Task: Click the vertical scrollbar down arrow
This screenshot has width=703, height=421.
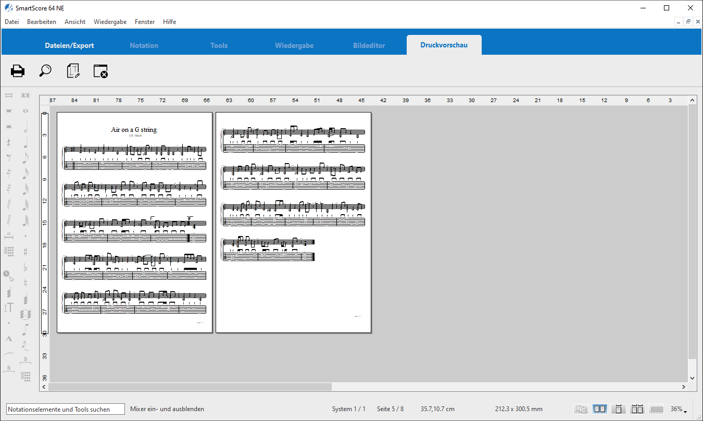Action: pyautogui.click(x=692, y=378)
